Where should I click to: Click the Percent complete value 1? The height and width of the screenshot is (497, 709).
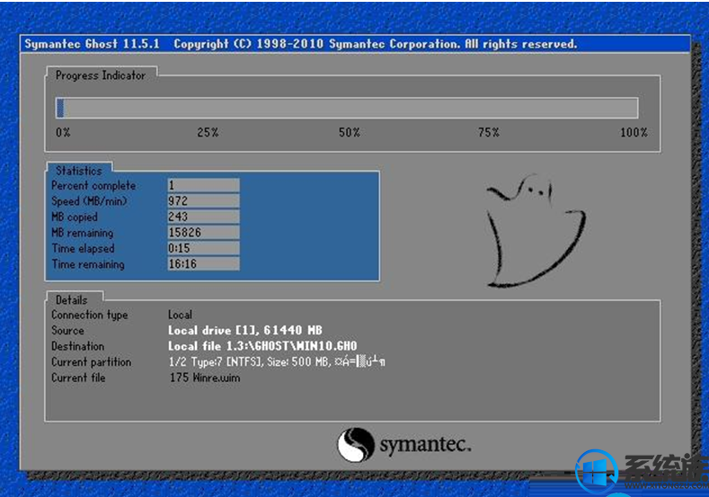(203, 185)
